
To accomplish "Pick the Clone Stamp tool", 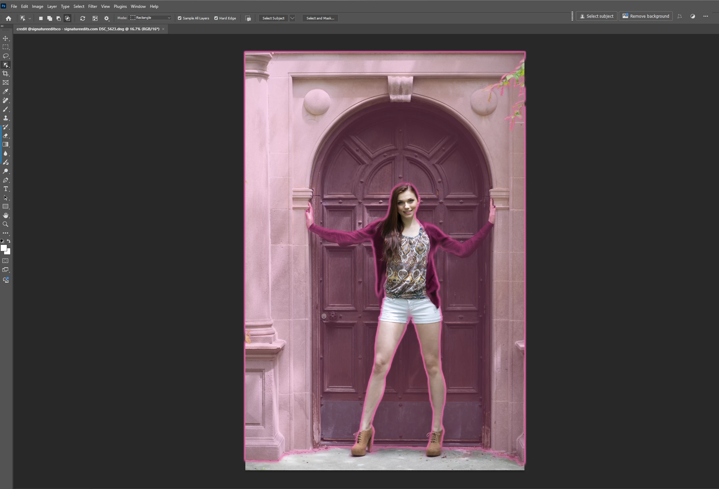I will pos(5,118).
